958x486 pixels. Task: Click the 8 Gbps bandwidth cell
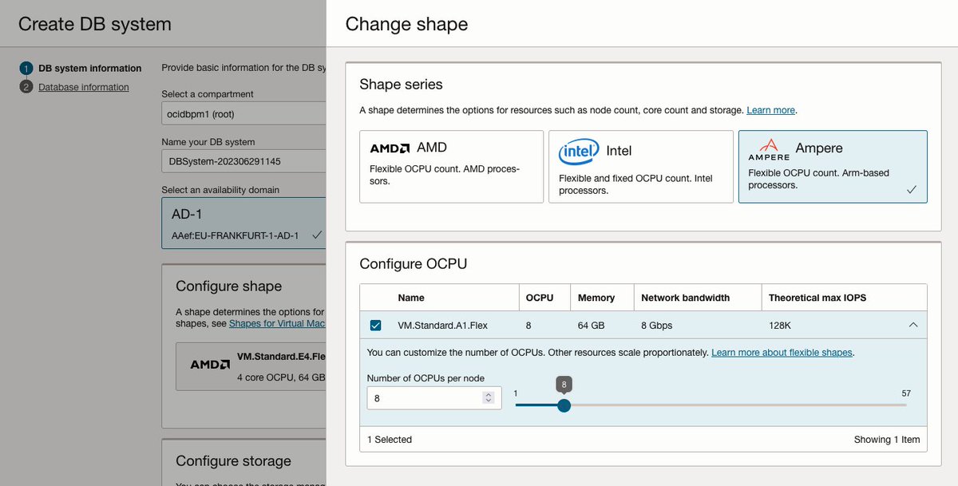tap(657, 326)
